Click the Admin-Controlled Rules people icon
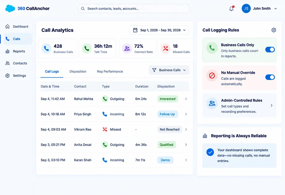The height and width of the screenshot is (195, 285). pos(212,103)
